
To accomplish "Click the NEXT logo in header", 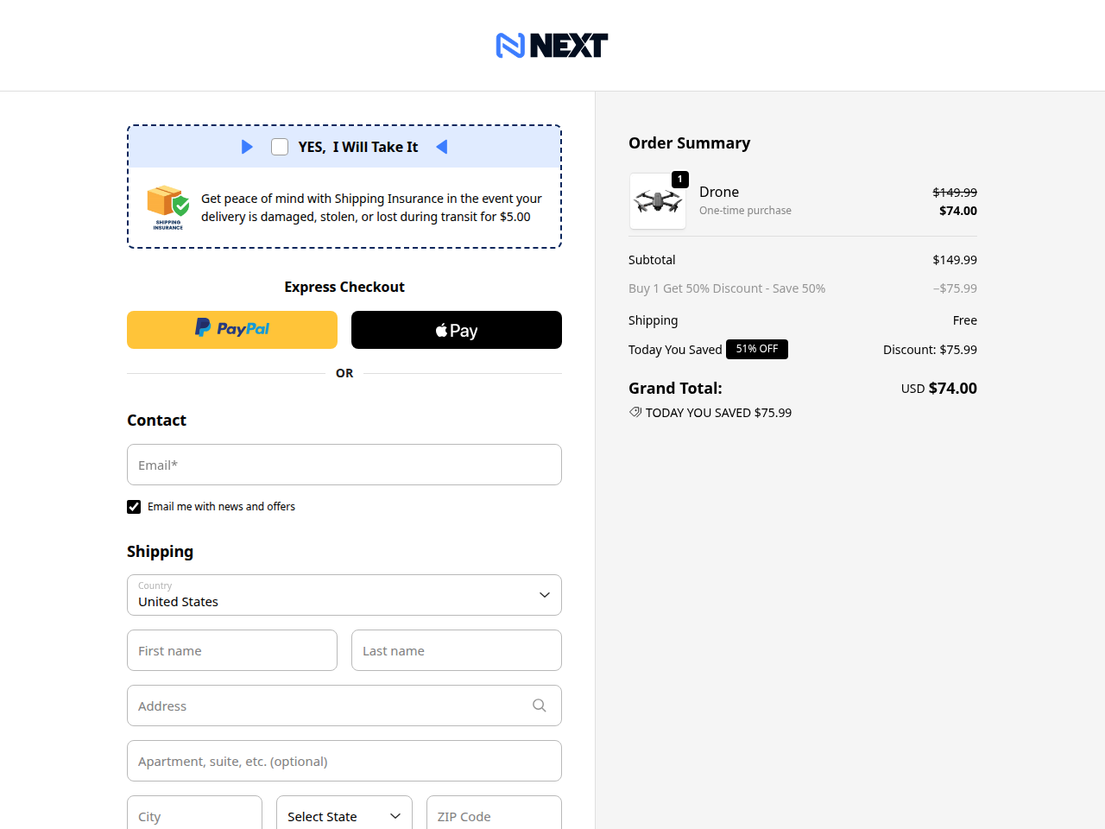I will [552, 45].
